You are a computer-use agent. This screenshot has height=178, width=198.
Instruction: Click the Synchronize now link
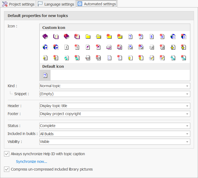click(31, 162)
